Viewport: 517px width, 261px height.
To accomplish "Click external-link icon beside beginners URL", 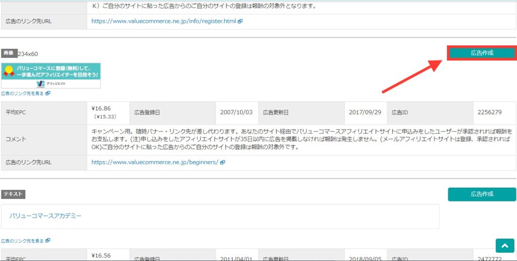I will pyautogui.click(x=223, y=162).
